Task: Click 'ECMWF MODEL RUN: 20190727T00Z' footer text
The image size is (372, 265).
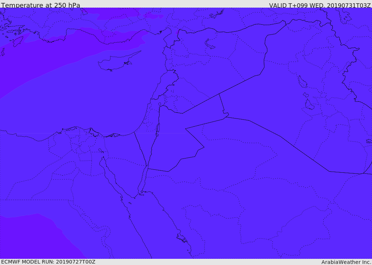Action: (x=48, y=262)
